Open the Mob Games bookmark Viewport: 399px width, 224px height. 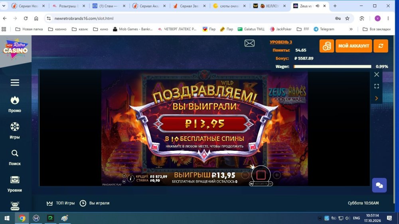pyautogui.click(x=132, y=29)
